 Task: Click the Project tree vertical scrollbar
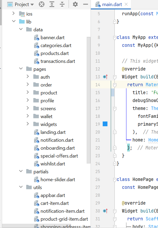pyautogui.click(x=89, y=100)
